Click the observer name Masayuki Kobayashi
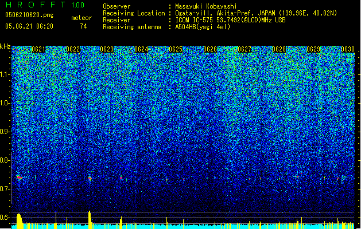 point(206,6)
